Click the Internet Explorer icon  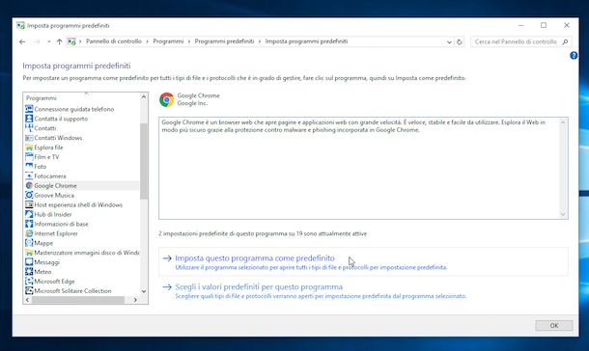(29, 233)
